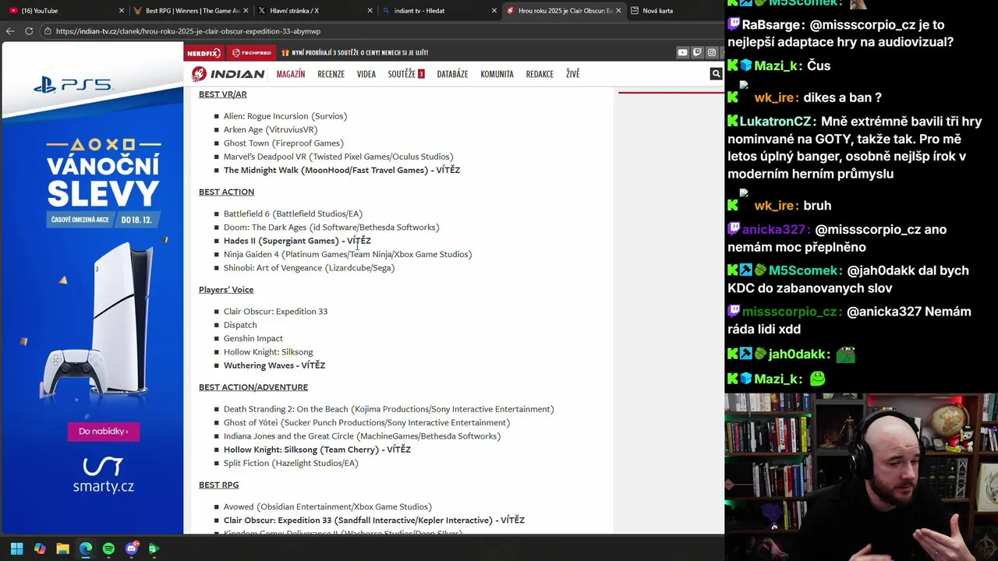This screenshot has height=561, width=998.
Task: Click username LukatronCZ in chat
Action: [x=775, y=122]
